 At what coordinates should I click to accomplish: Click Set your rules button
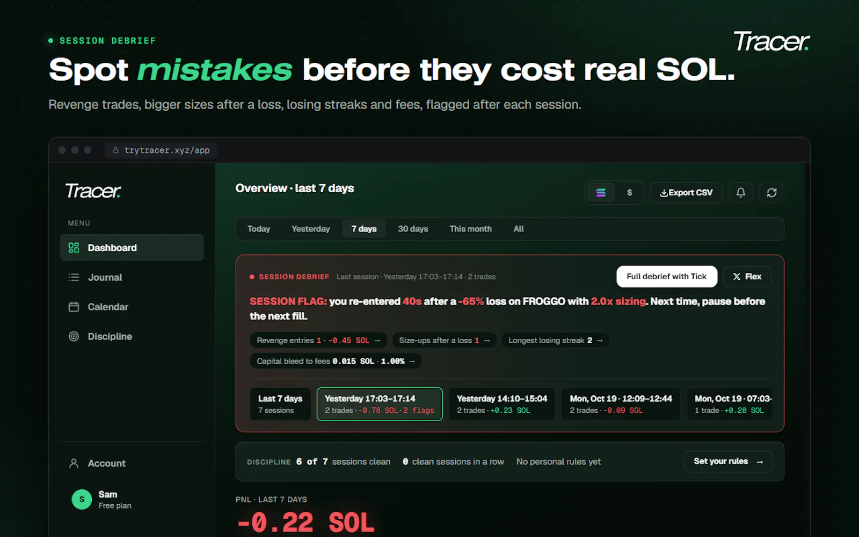click(728, 461)
